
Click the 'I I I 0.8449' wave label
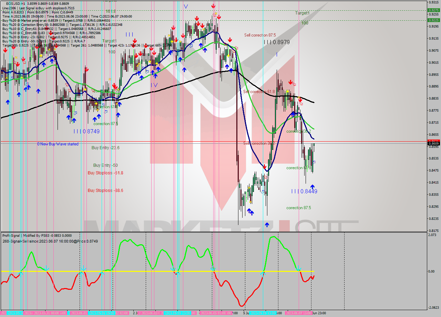point(304,191)
